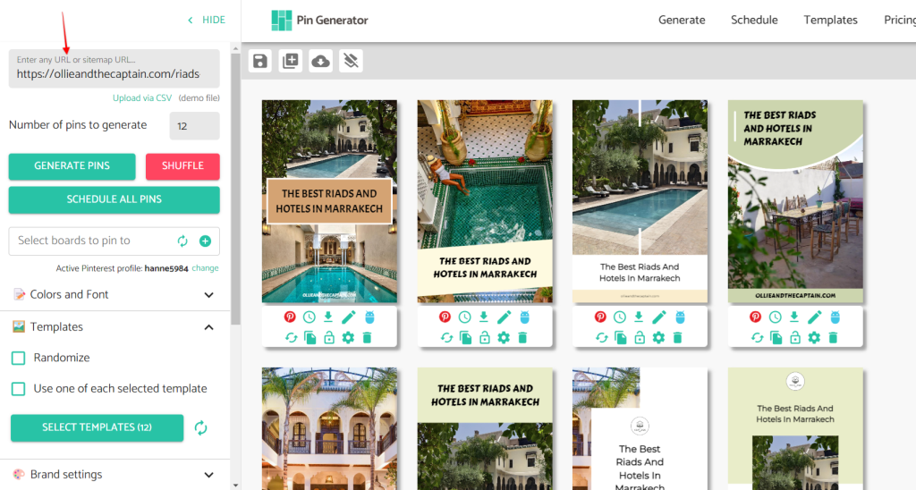Click the lock icon under the first pin
This screenshot has height=490, width=916.
pyautogui.click(x=329, y=337)
